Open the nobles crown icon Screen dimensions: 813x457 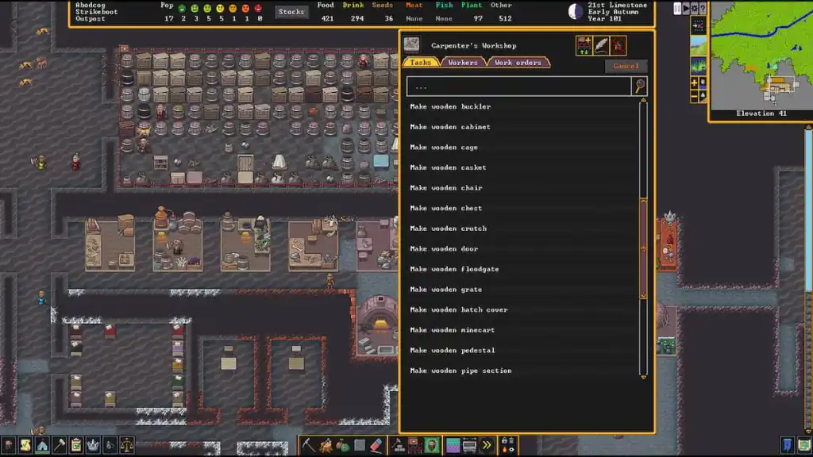[93, 445]
